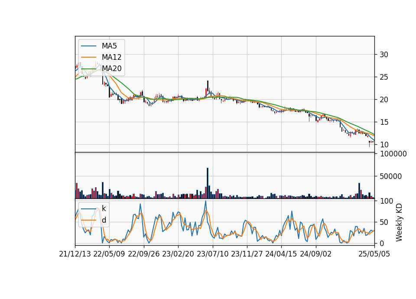Screen dimensions: 416x299
Task: Click the KD axis value 0
Action: tap(382, 244)
